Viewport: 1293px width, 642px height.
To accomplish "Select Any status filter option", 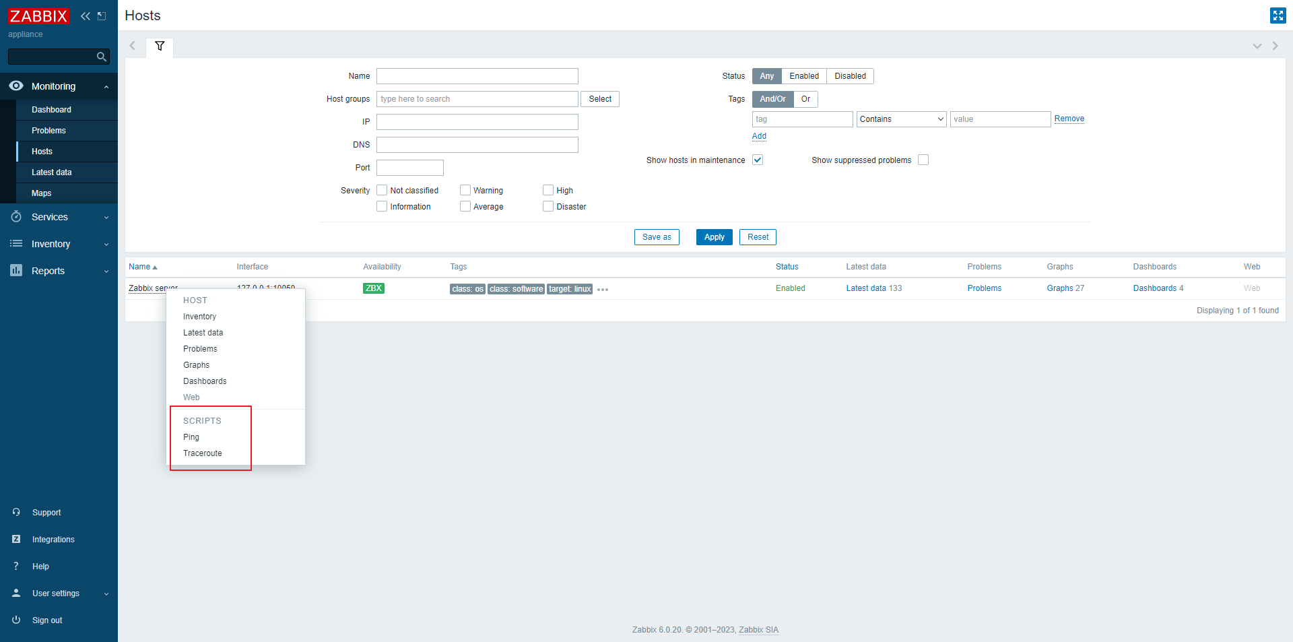I will pos(767,76).
